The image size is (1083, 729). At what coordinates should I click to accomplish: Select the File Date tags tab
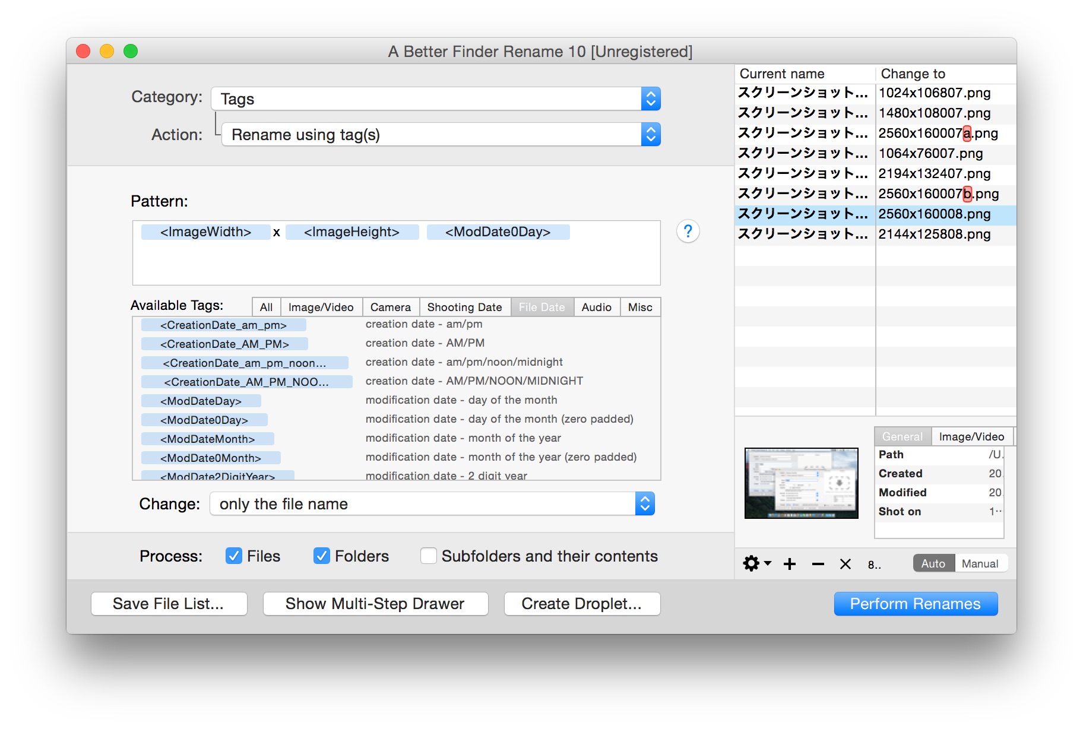pyautogui.click(x=542, y=307)
